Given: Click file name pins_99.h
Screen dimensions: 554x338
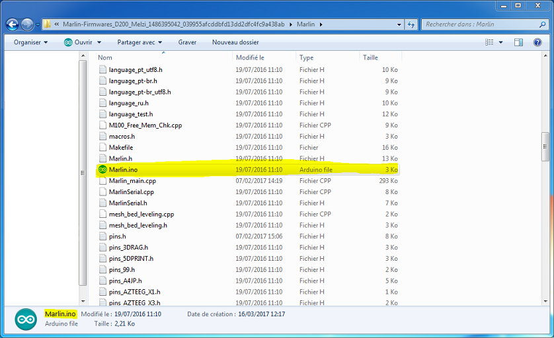Looking at the screenshot, I should [x=122, y=270].
